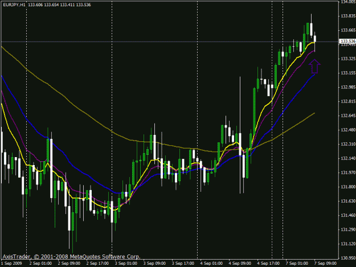Click the 7 Sep 09:00 time label
The image size is (356, 267).
325,264
